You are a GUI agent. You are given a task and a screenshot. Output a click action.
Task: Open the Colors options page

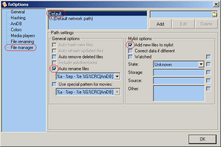[x=16, y=30]
